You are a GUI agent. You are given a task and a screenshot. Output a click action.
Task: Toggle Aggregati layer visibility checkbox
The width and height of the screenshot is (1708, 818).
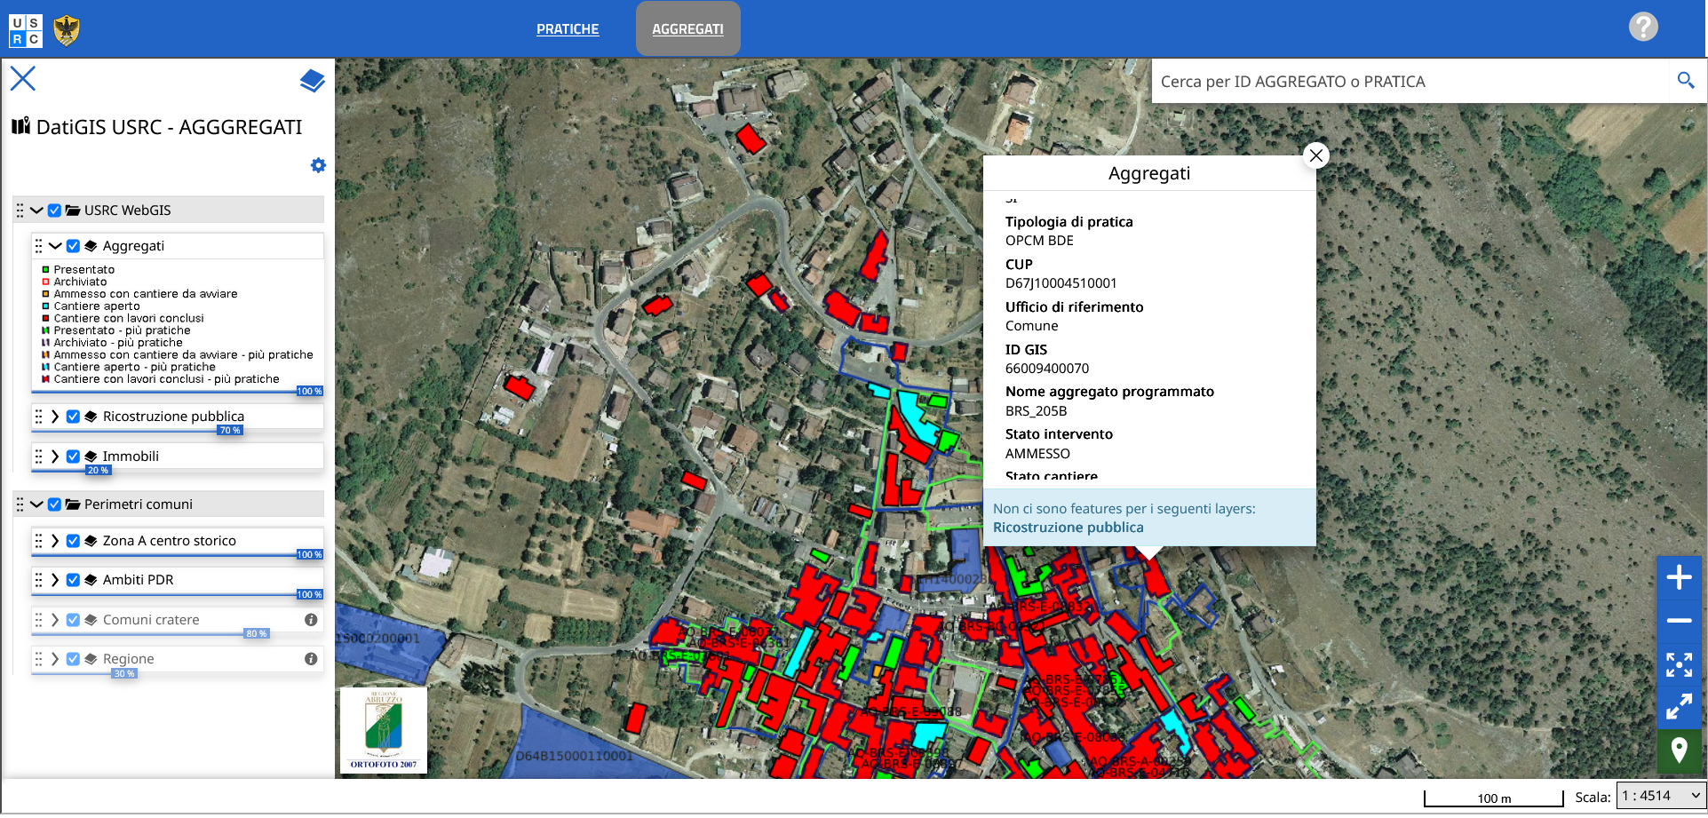point(73,246)
